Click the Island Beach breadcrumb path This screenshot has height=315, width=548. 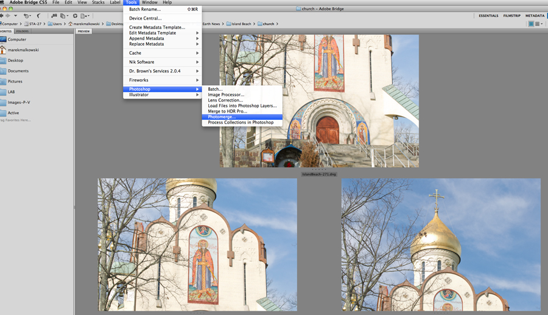[242, 24]
